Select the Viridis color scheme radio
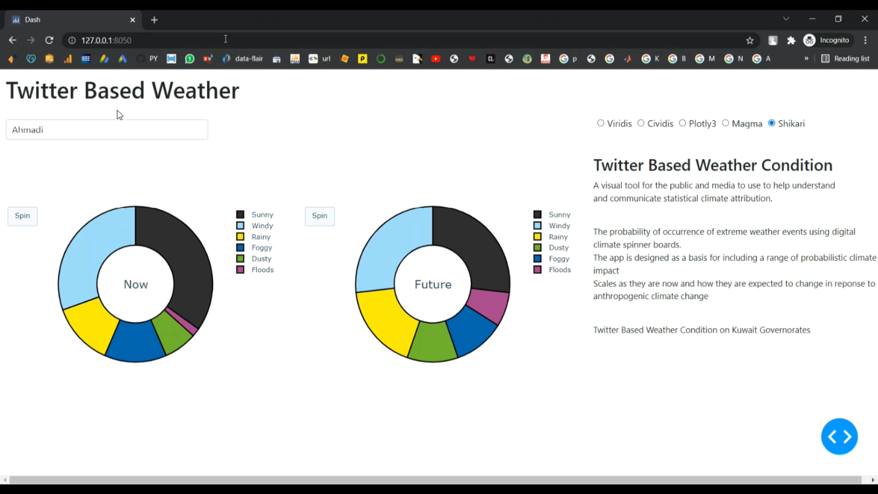This screenshot has height=494, width=878. [x=601, y=123]
